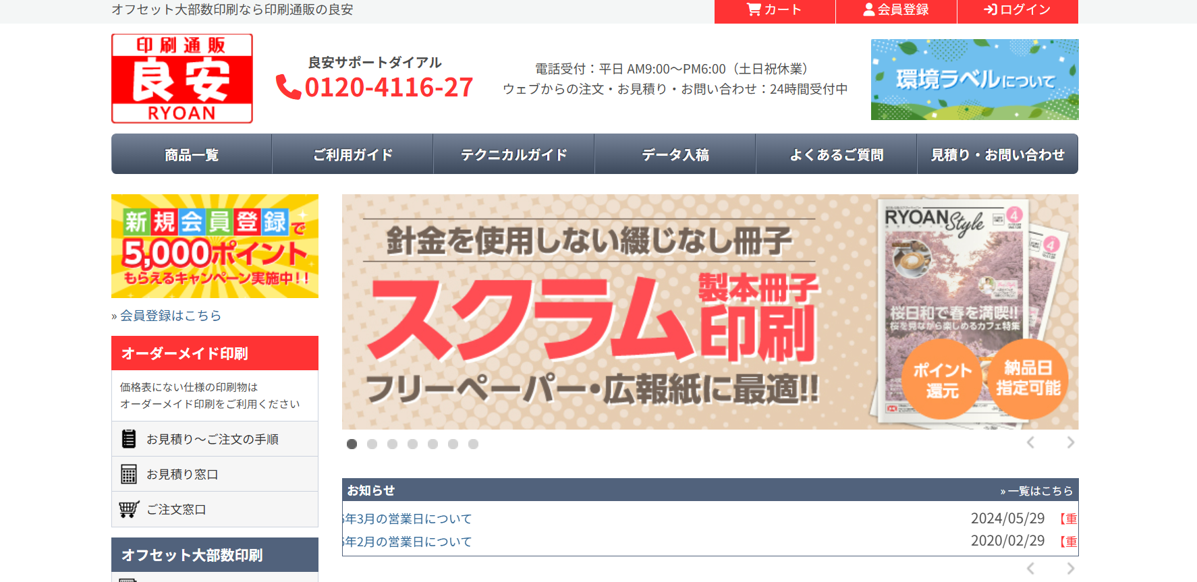The image size is (1197, 582).
Task: Click the スクラム印刷 main slider banner
Action: [x=710, y=312]
